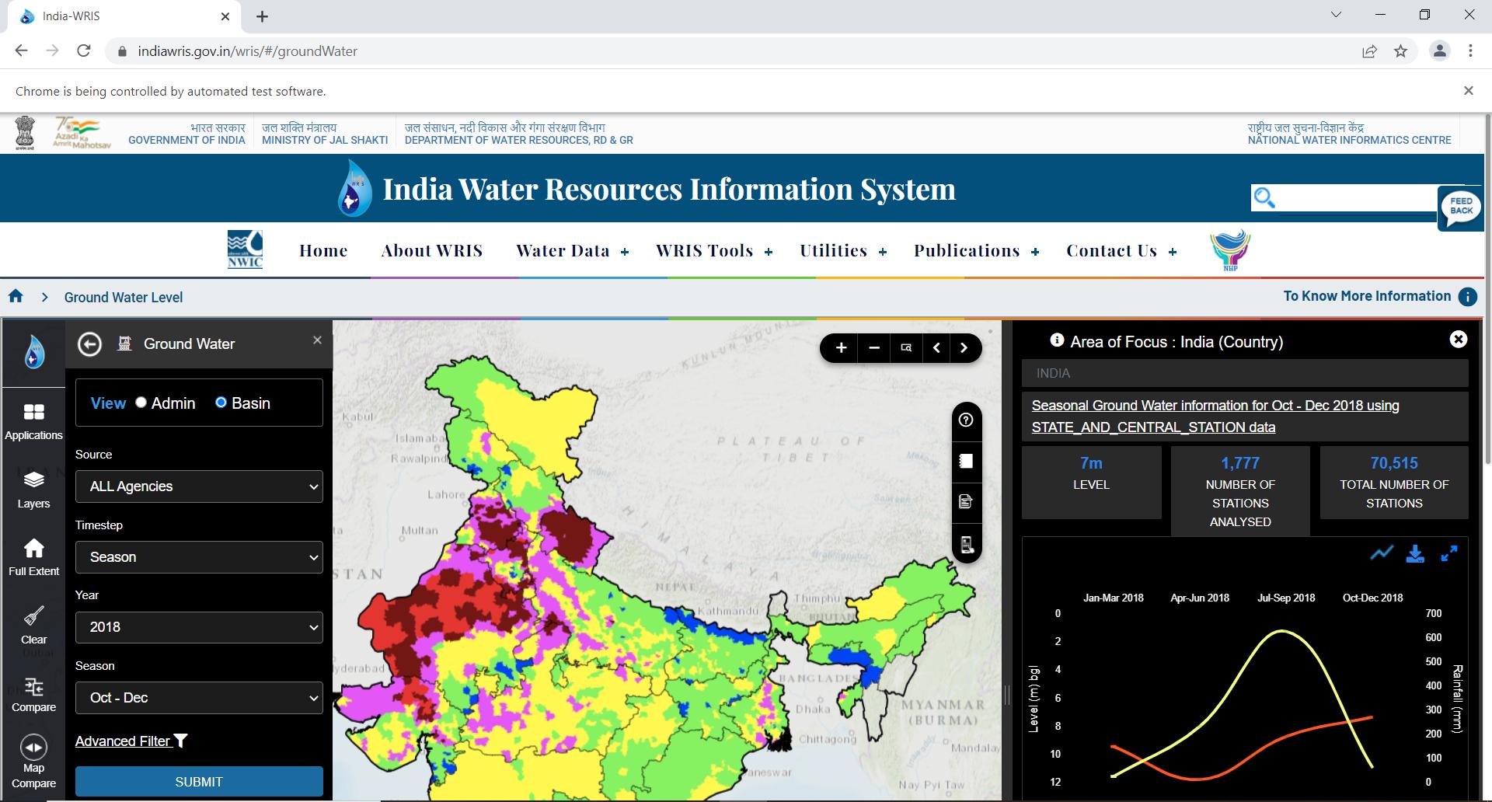The width and height of the screenshot is (1492, 802).
Task: Click the Ground Water Level breadcrumb link
Action: 124,298
